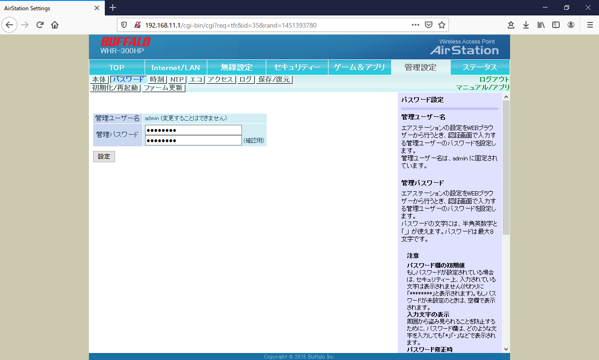Click the help panel scrollbar thumb
Image resolution: width=599 pixels, height=360 pixels.
point(506,167)
